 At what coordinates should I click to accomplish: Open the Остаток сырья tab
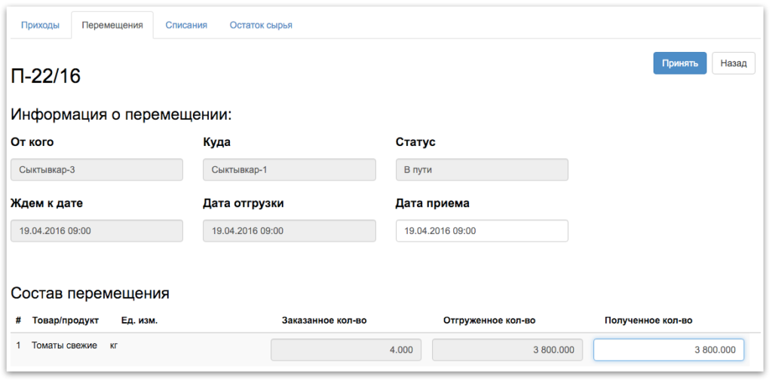261,25
